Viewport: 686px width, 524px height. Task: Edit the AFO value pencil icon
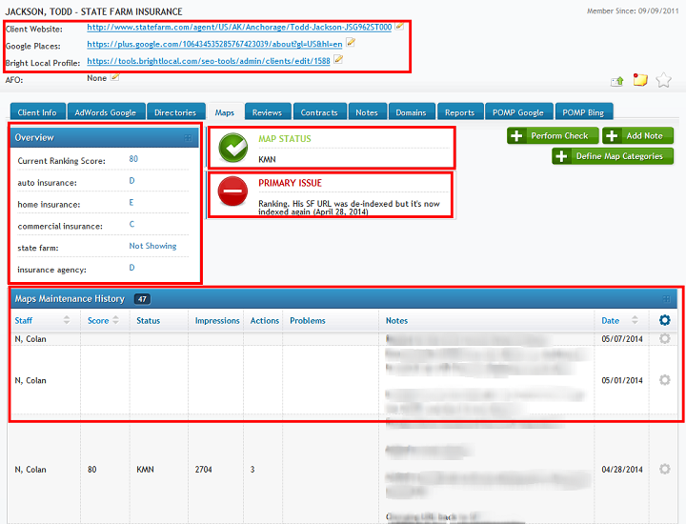point(114,77)
